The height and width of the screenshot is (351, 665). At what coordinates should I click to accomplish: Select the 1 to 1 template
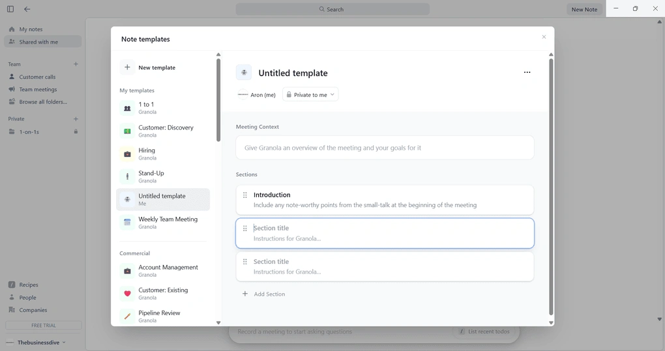163,108
